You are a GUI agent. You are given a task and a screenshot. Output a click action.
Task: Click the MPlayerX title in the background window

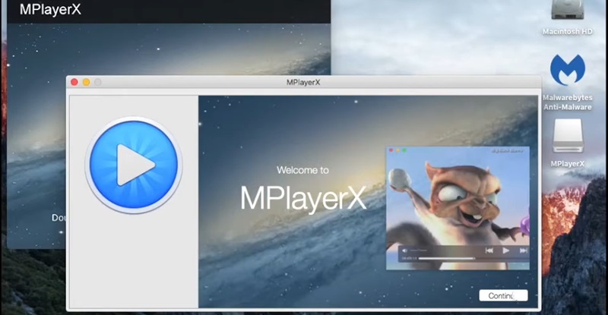[x=50, y=9]
